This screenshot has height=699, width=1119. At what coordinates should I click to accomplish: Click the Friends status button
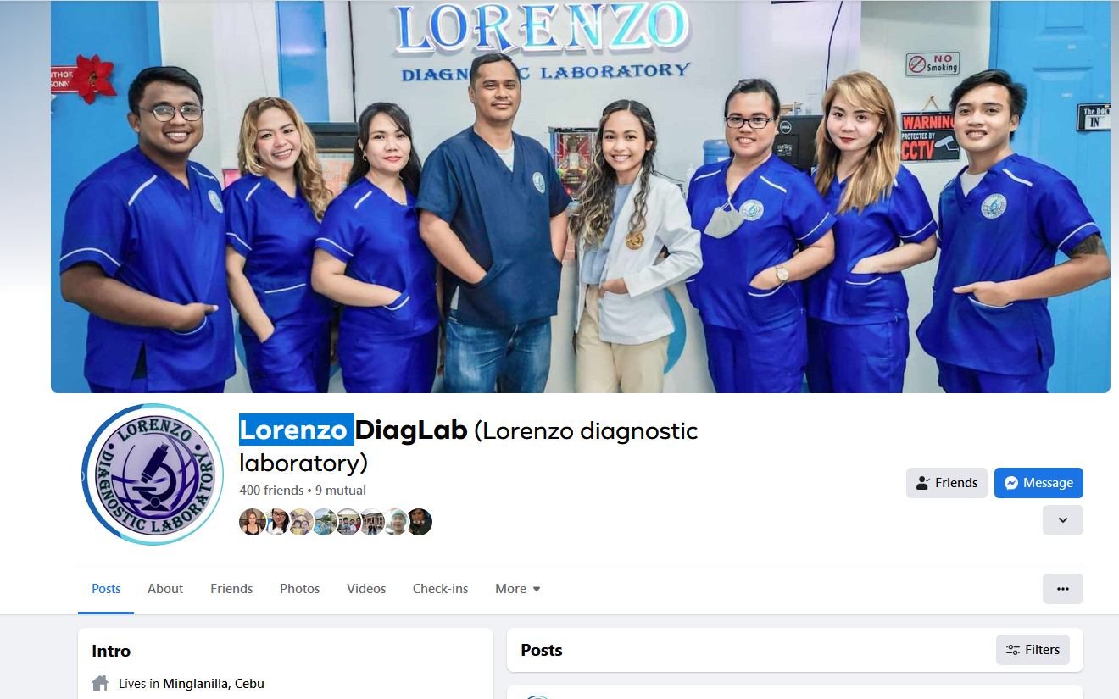coord(947,483)
